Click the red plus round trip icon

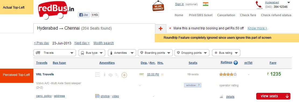pyautogui.click(x=161, y=29)
